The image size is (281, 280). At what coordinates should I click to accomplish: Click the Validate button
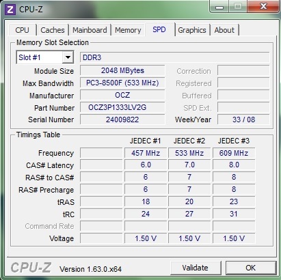click(196, 268)
